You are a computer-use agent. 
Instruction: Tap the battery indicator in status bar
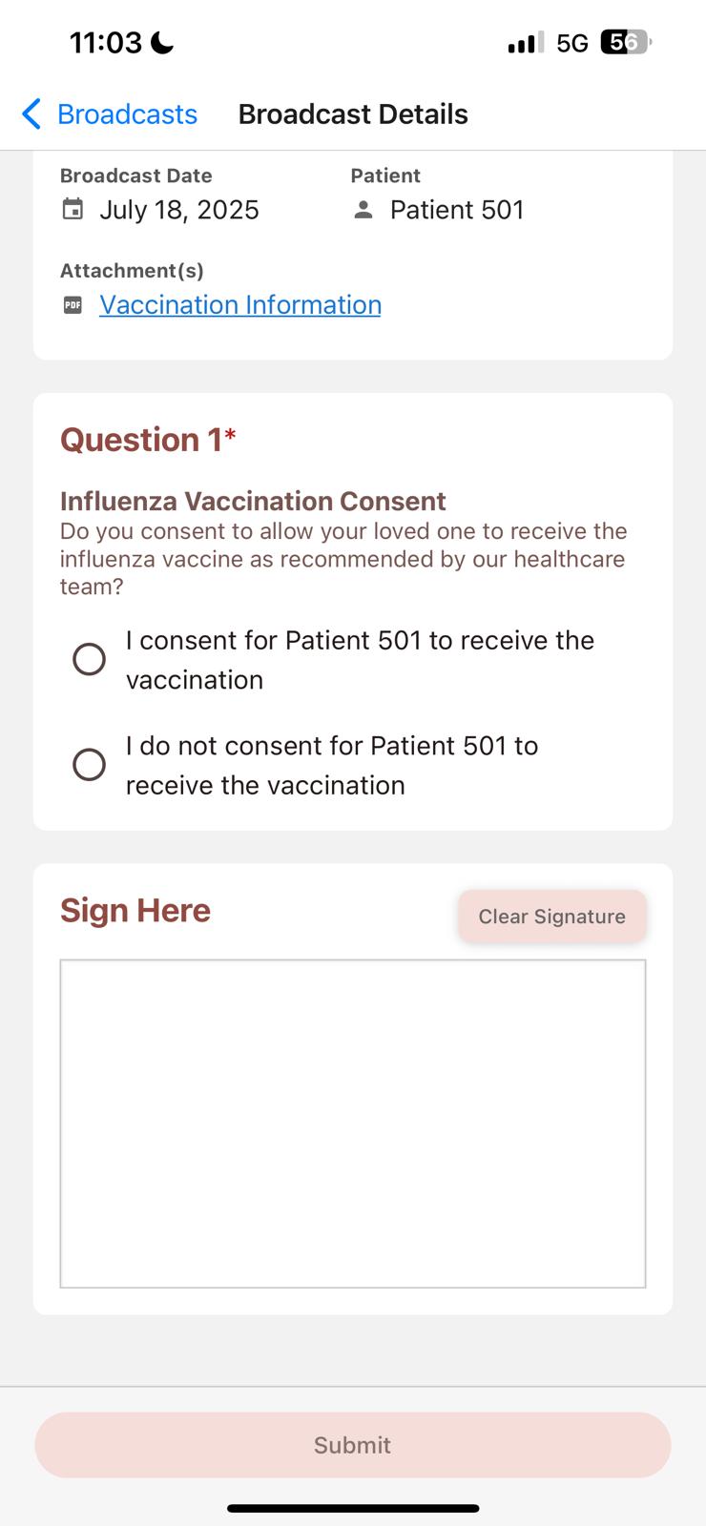[x=625, y=42]
